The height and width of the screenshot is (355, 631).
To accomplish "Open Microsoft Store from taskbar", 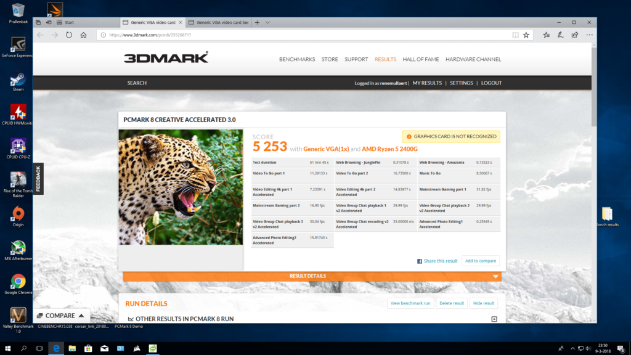I will point(88,349).
